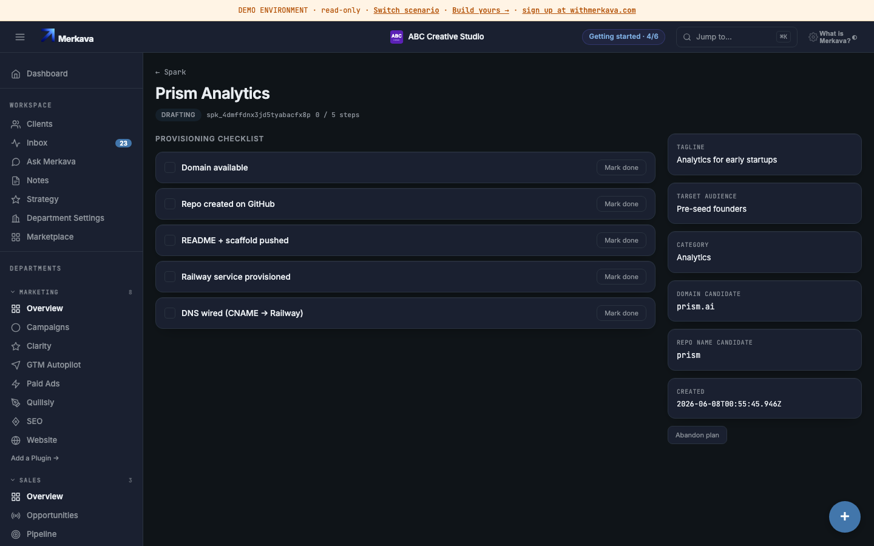Image resolution: width=874 pixels, height=546 pixels.
Task: Click the magnifier icon in Jump to search
Action: point(687,37)
